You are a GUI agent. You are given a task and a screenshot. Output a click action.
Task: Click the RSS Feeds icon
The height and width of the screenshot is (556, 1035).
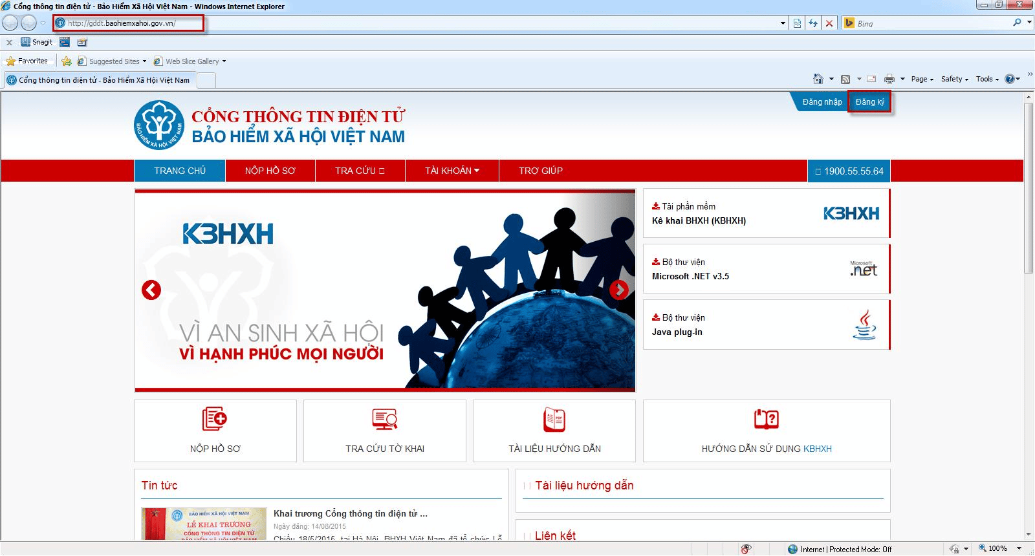(x=845, y=80)
